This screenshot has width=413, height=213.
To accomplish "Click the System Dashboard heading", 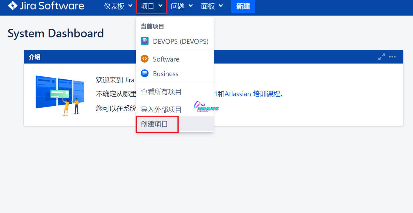I will [x=56, y=33].
